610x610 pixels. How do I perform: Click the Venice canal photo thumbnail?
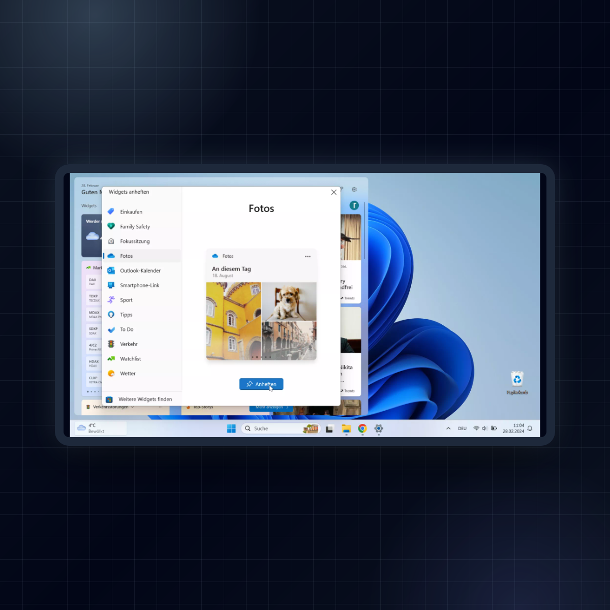tap(289, 341)
